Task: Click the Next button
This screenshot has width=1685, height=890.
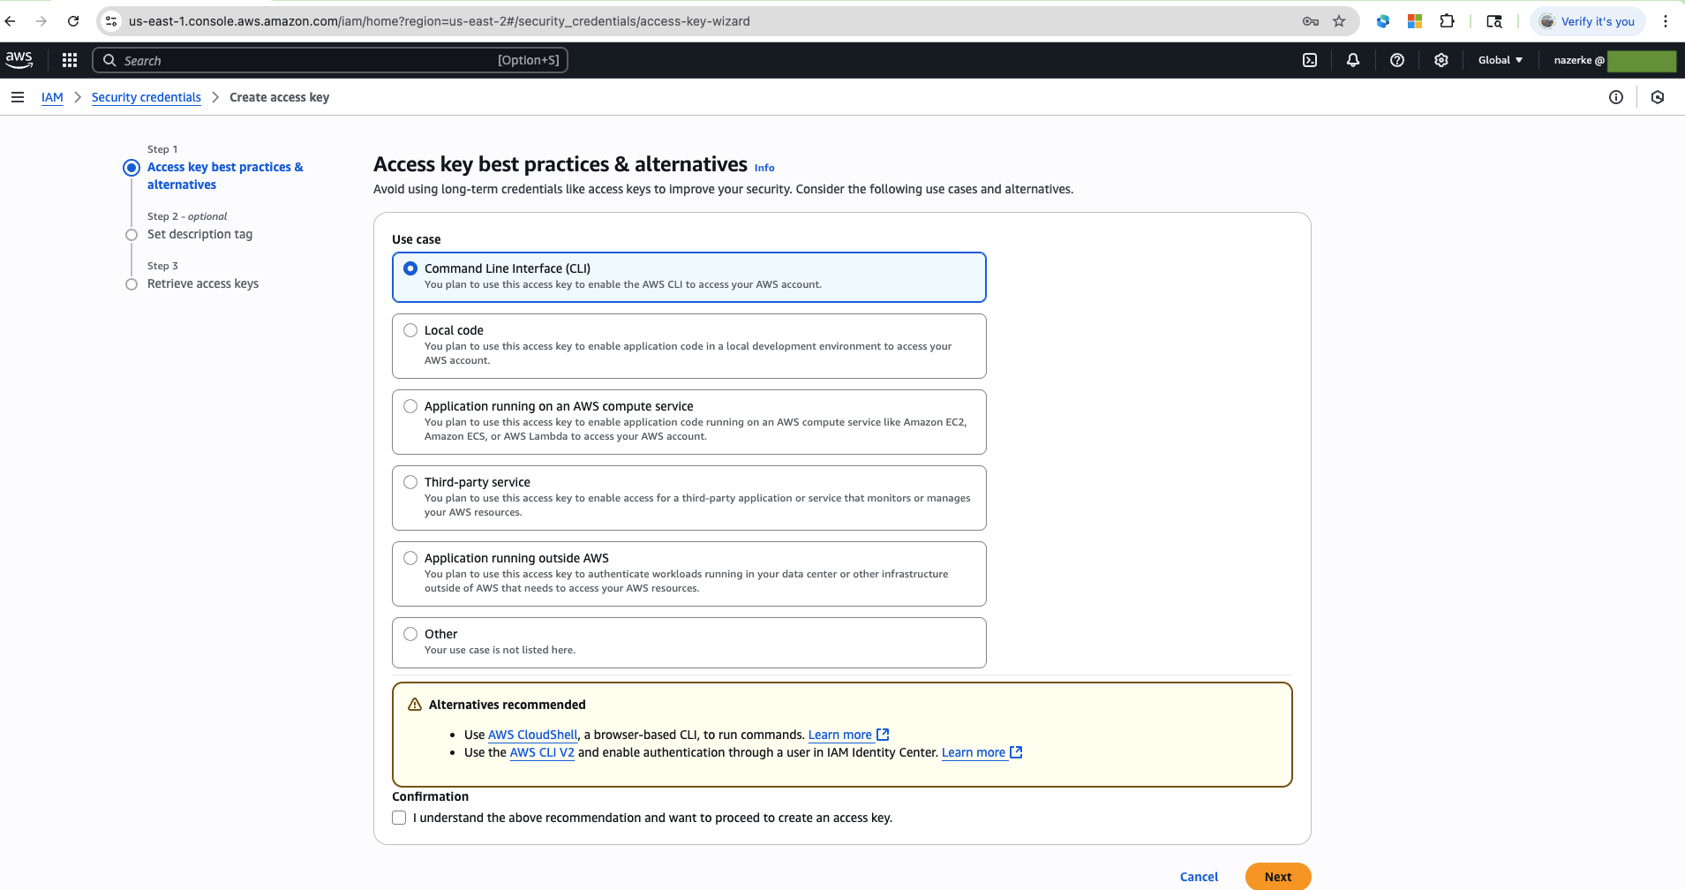Action: pos(1278,877)
